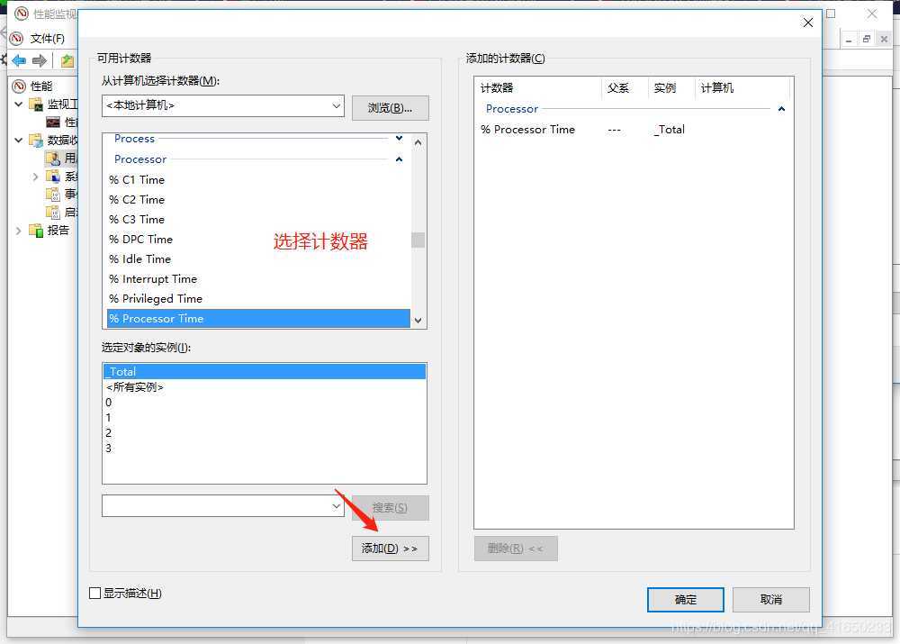
Task: Collapse the Processor group in added counters
Action: click(x=781, y=109)
